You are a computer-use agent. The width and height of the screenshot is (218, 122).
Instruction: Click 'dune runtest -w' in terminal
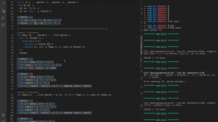click(152, 30)
